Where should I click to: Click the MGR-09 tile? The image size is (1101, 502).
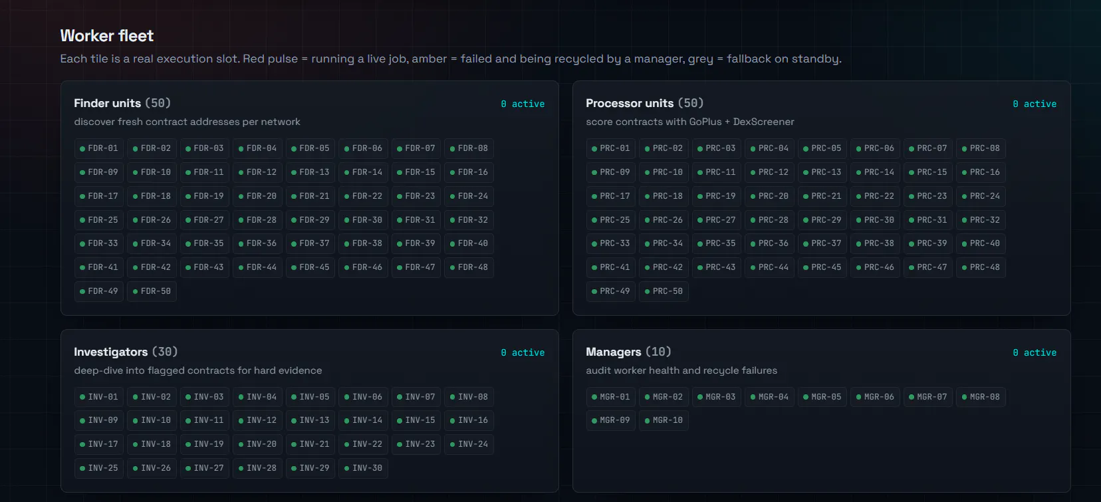pos(611,420)
